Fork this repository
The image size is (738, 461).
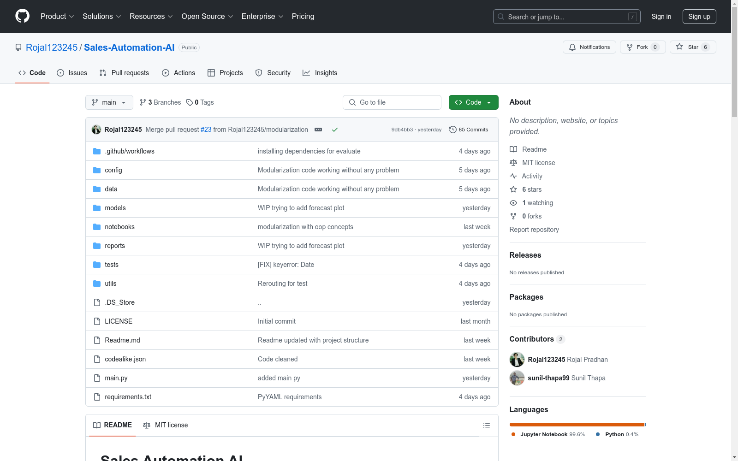643,47
